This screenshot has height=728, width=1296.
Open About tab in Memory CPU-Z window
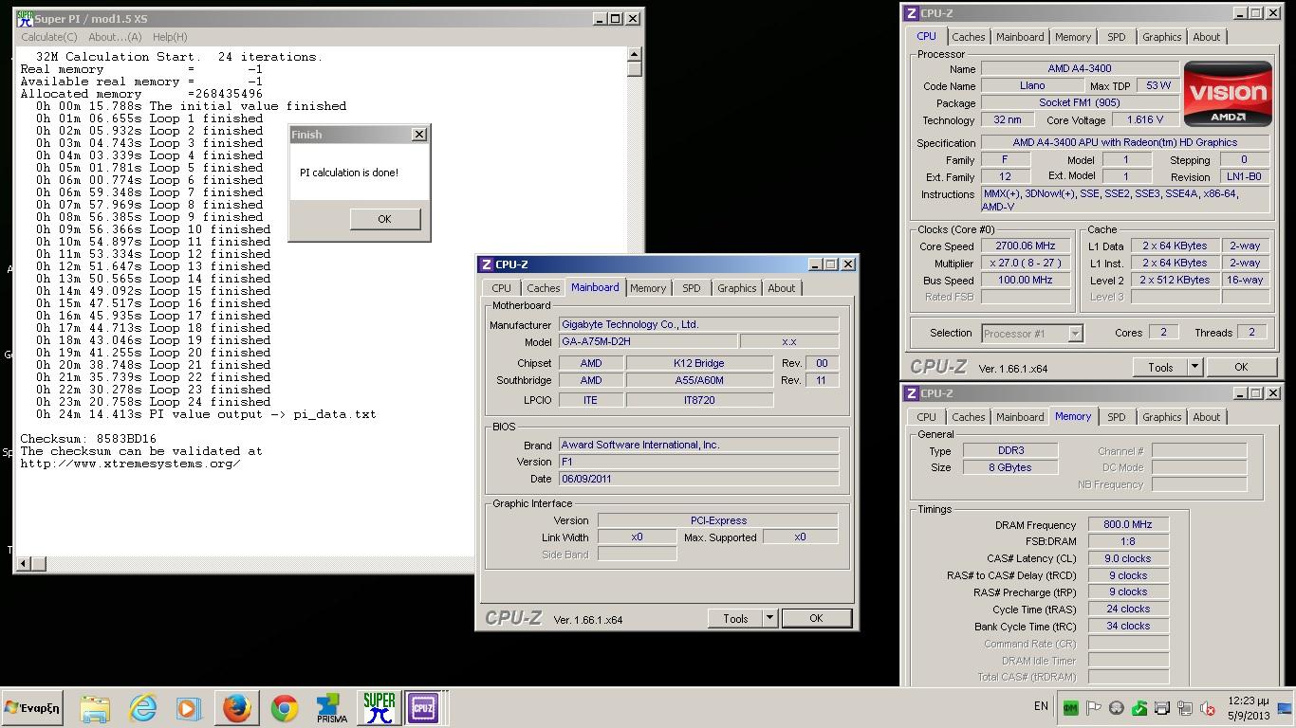point(1207,417)
